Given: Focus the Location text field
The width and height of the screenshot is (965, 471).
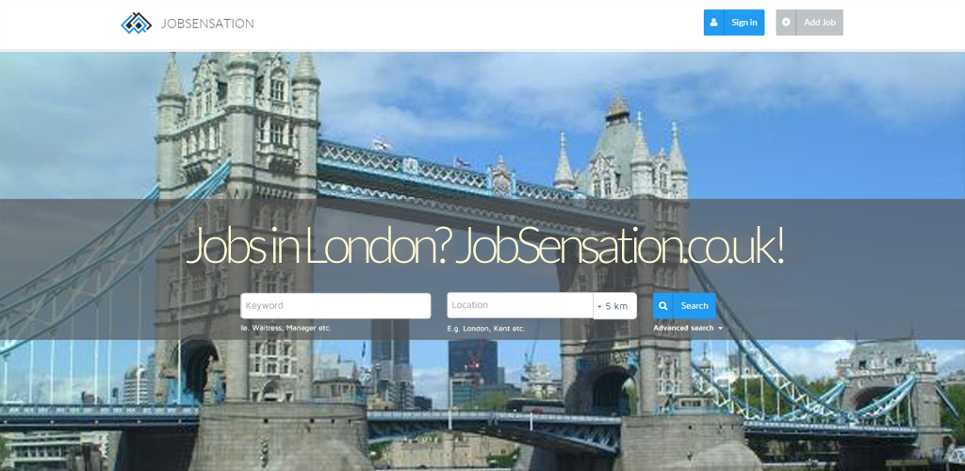Looking at the screenshot, I should [x=520, y=305].
